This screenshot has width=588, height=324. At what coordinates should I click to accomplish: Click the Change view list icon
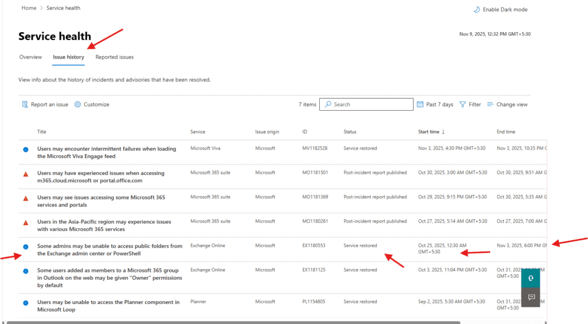click(490, 104)
